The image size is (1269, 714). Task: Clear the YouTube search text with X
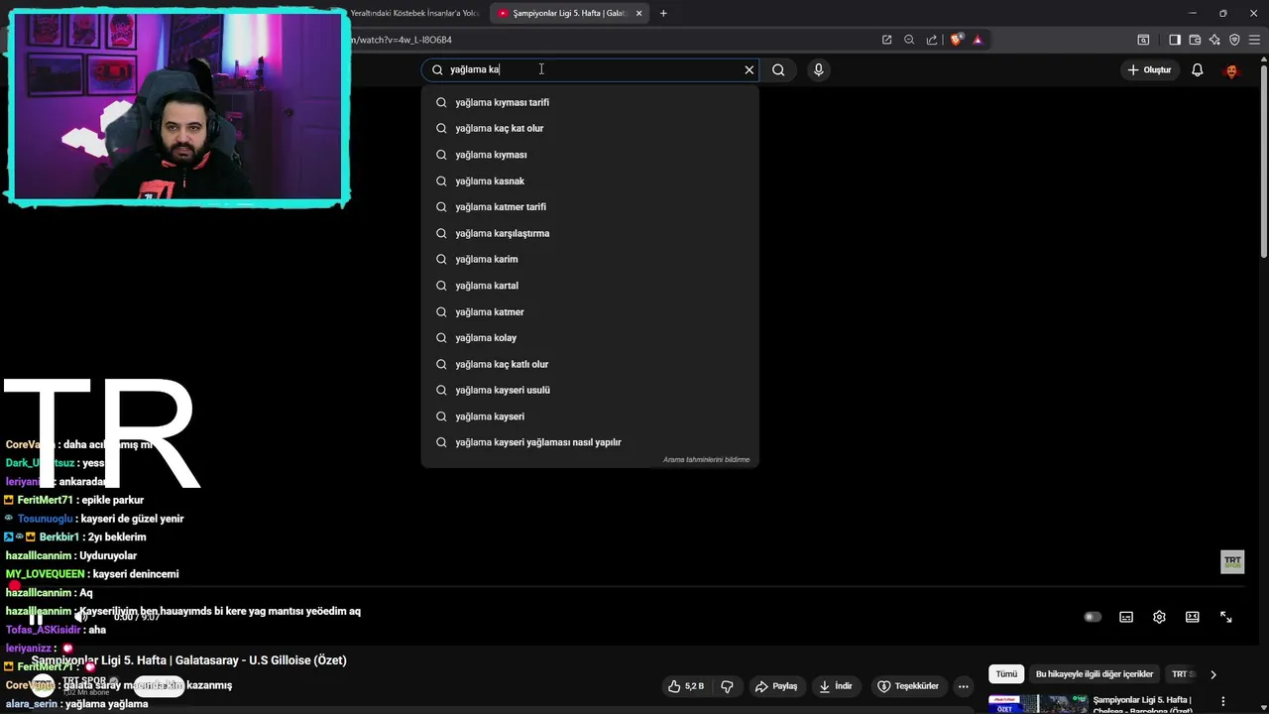[750, 69]
